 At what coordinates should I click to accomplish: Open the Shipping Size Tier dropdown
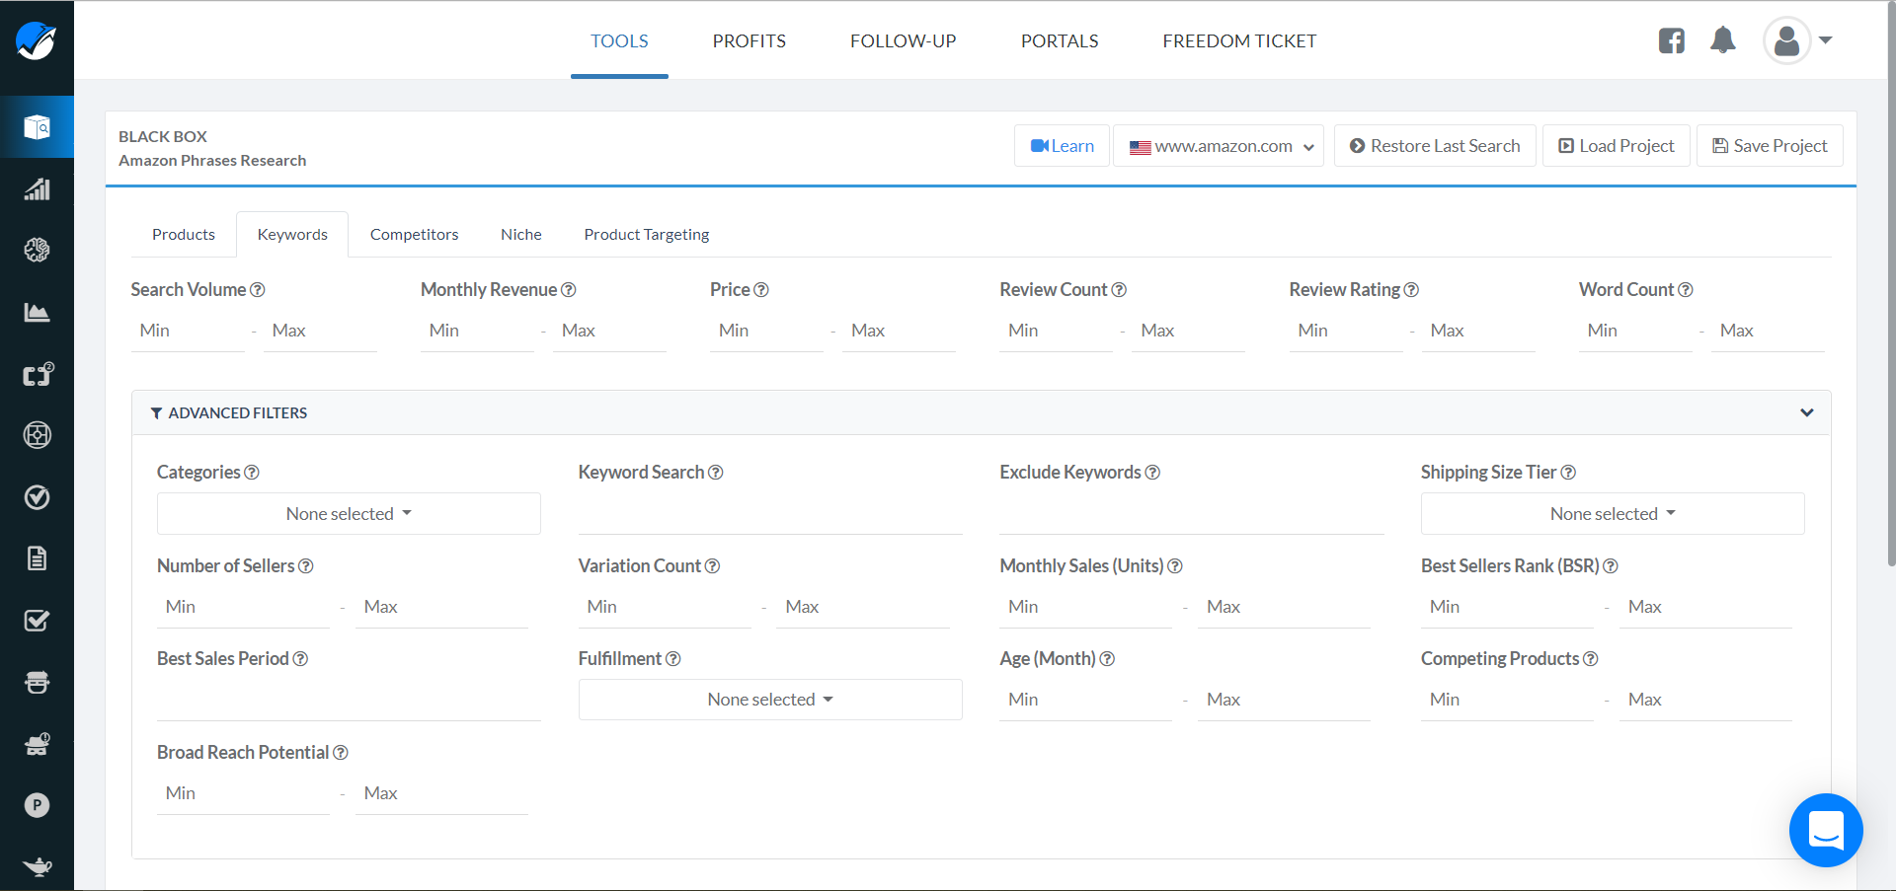pyautogui.click(x=1612, y=514)
